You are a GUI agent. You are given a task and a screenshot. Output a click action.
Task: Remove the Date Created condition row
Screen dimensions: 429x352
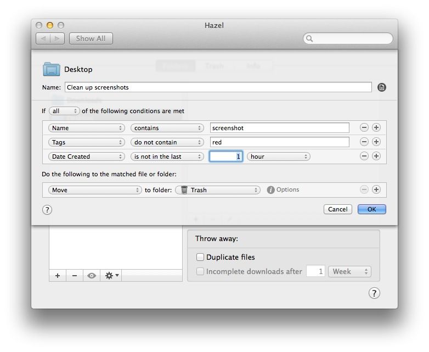(x=364, y=156)
